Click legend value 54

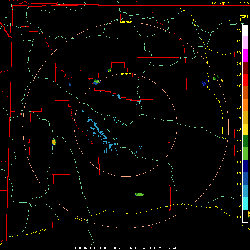point(239,63)
